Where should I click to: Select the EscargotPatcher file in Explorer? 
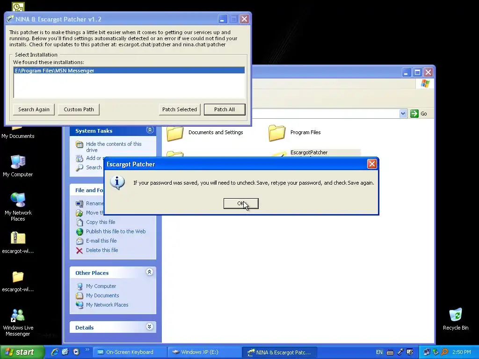309,152
